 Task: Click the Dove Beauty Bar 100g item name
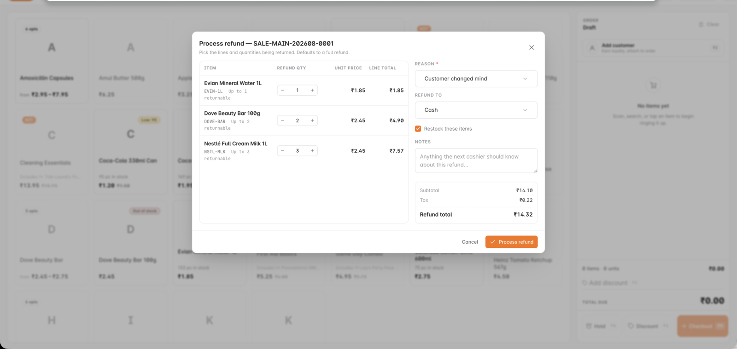click(232, 113)
